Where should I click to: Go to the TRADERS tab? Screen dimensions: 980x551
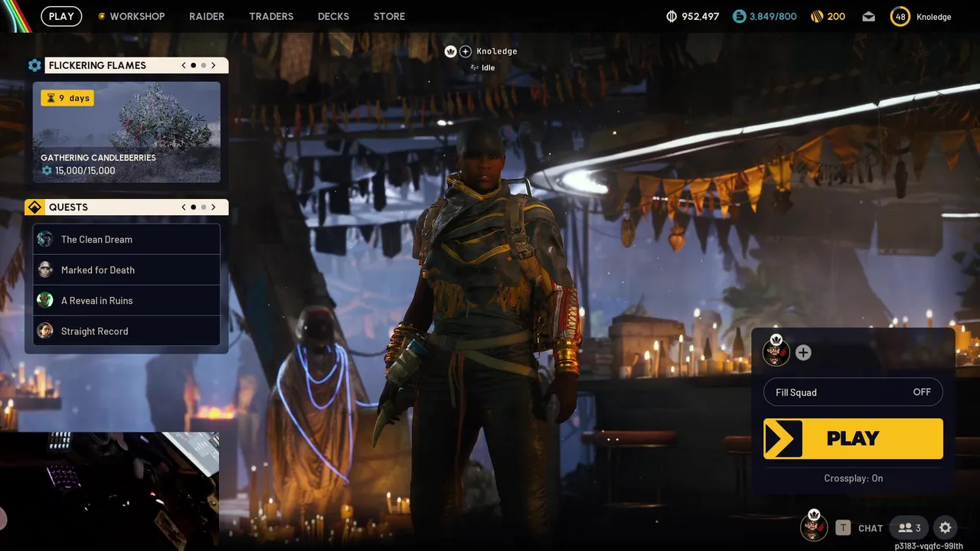[x=271, y=16]
